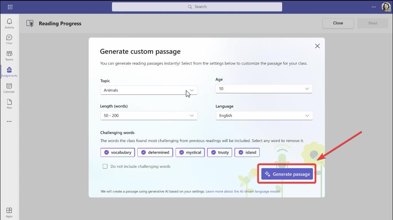Click the Reading Progress book icon
Image resolution: width=393 pixels, height=220 pixels.
coord(30,23)
